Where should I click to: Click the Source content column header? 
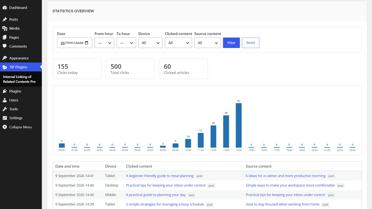pos(259,166)
